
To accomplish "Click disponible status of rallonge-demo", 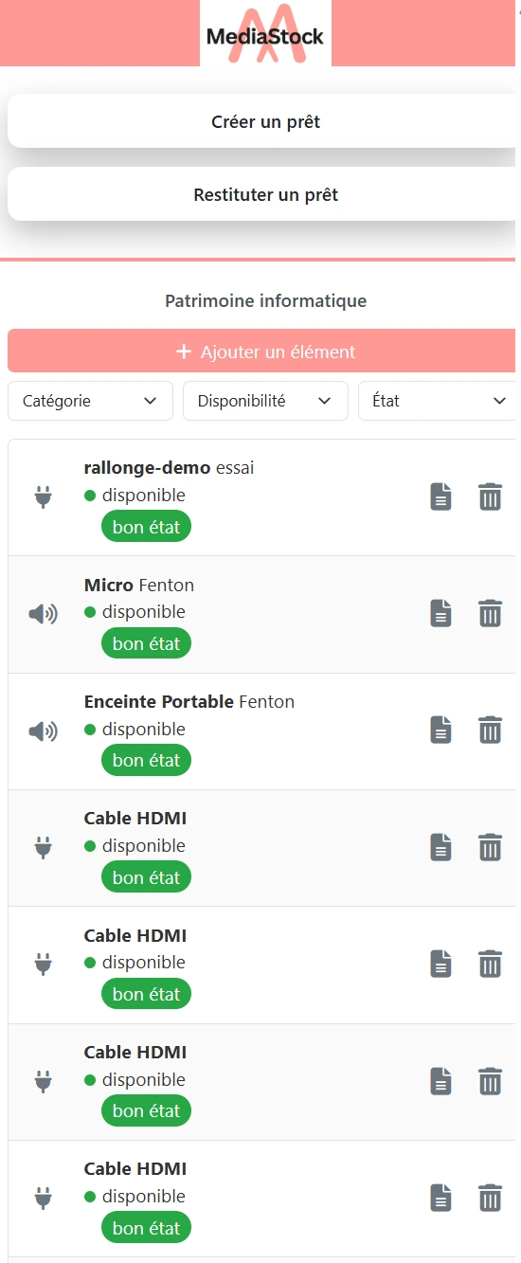I will (135, 495).
